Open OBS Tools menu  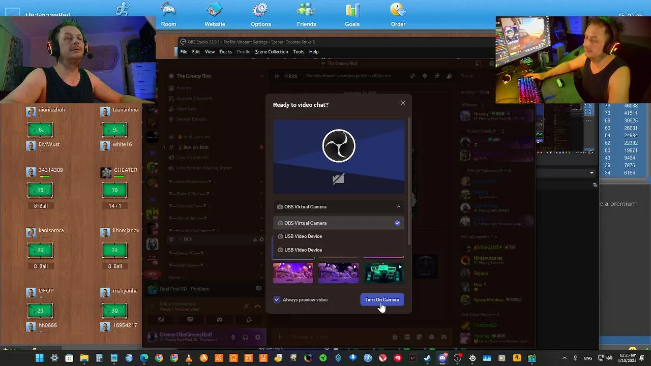tap(299, 52)
